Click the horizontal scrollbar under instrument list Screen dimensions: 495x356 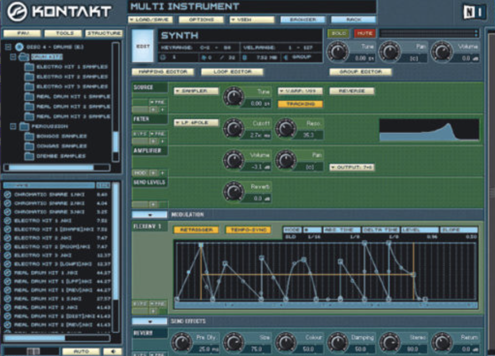coord(57,338)
